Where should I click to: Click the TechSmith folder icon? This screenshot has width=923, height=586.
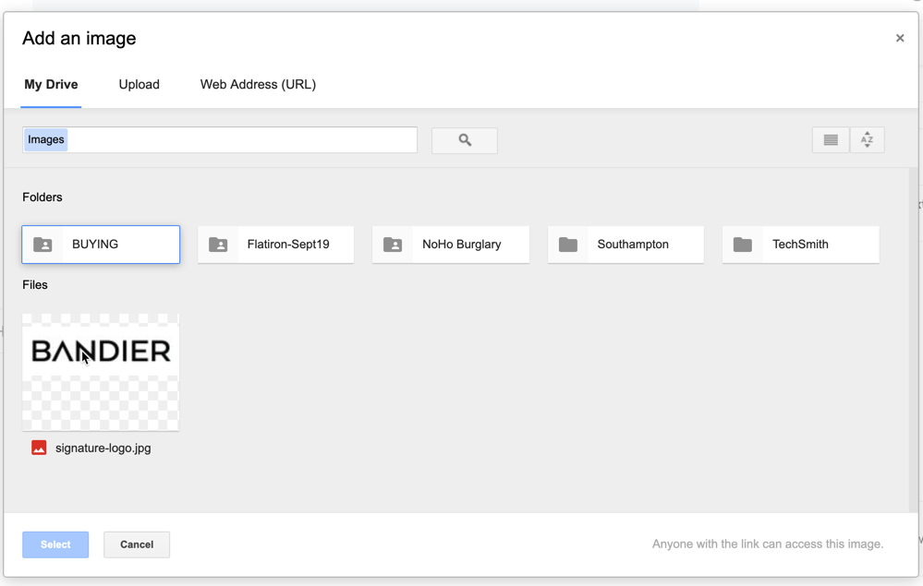pyautogui.click(x=743, y=245)
